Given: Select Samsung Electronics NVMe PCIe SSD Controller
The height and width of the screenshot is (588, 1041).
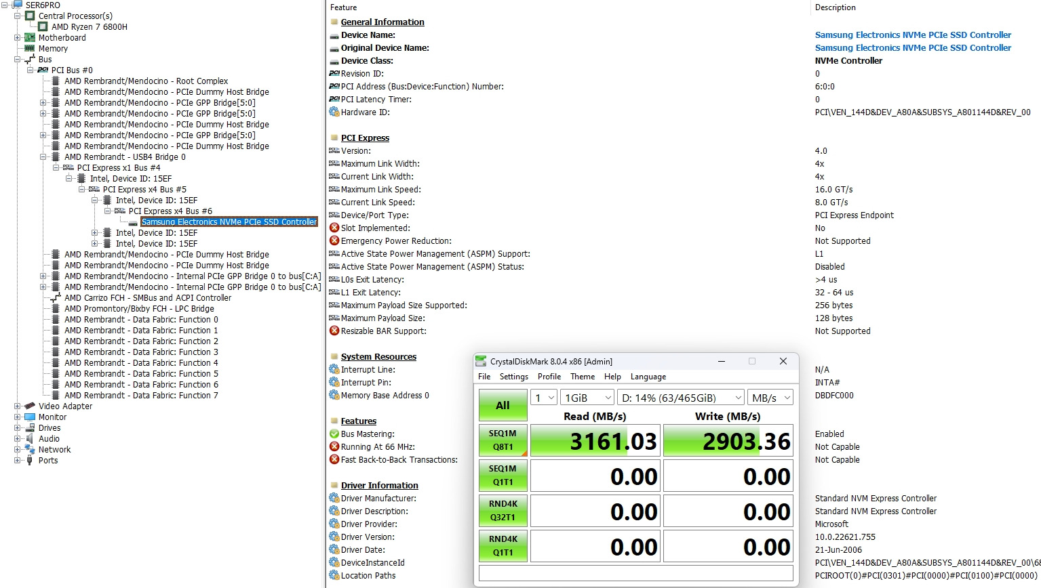Looking at the screenshot, I should click(229, 222).
